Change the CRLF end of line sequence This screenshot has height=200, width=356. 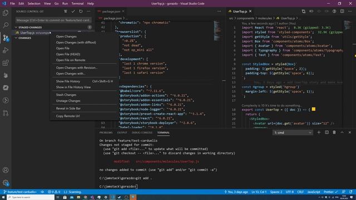tap(300, 192)
